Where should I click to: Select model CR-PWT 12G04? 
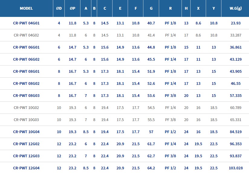point(26,168)
